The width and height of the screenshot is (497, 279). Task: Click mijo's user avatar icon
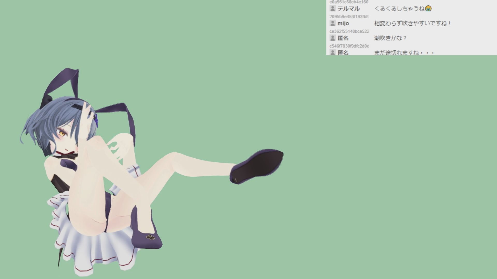[x=333, y=23]
